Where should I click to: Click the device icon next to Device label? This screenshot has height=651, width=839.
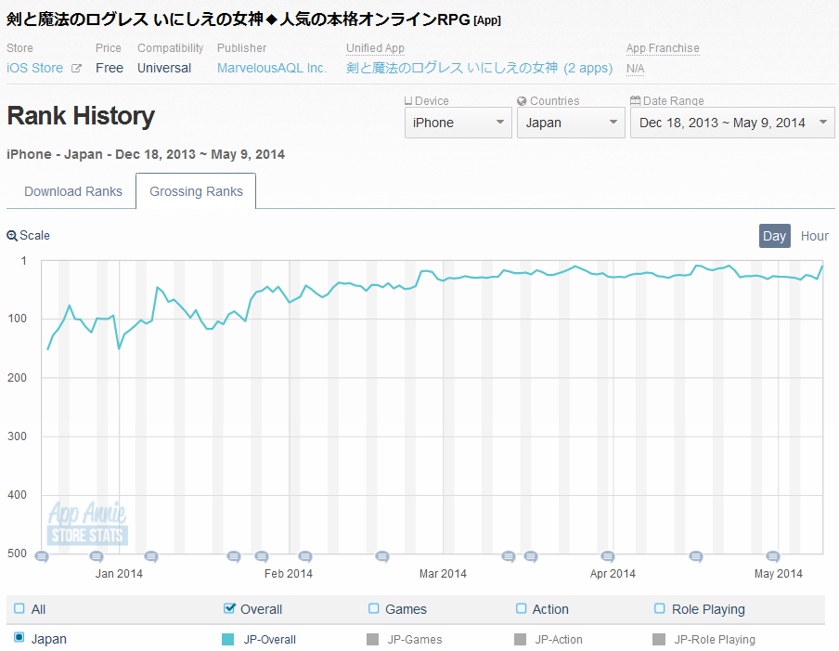tap(408, 100)
